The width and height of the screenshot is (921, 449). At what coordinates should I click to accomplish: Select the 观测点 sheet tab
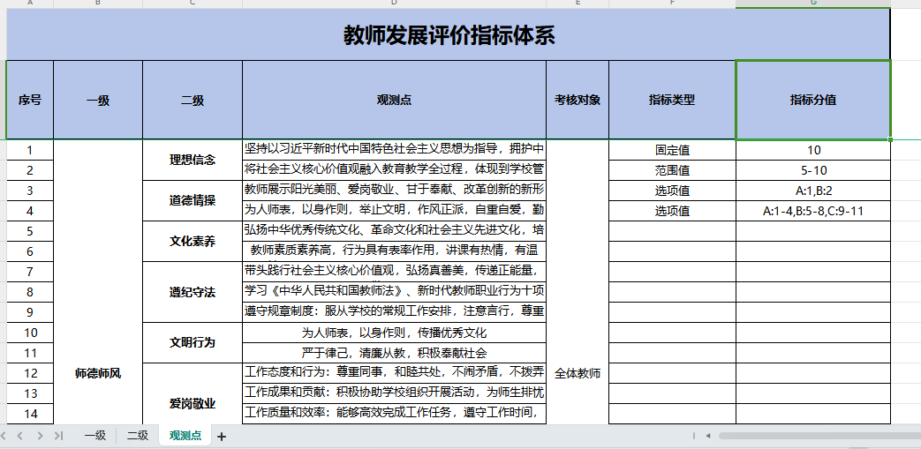click(x=185, y=436)
